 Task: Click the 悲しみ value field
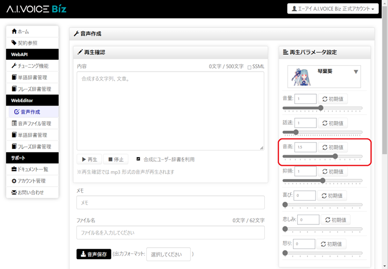pyautogui.click(x=308, y=220)
